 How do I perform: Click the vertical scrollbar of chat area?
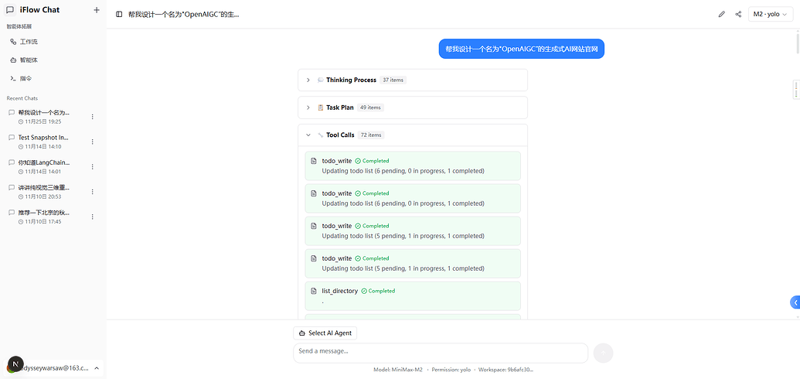click(798, 43)
